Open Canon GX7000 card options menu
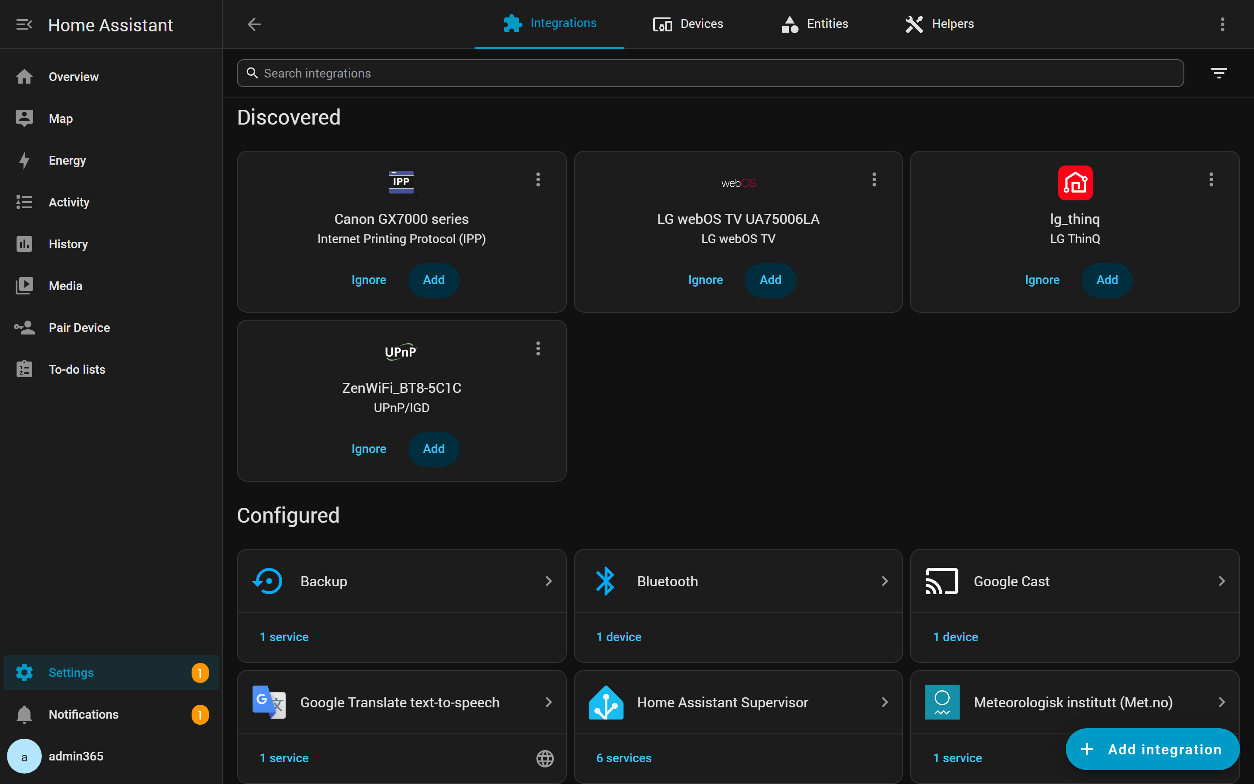This screenshot has width=1254, height=784. 538,180
